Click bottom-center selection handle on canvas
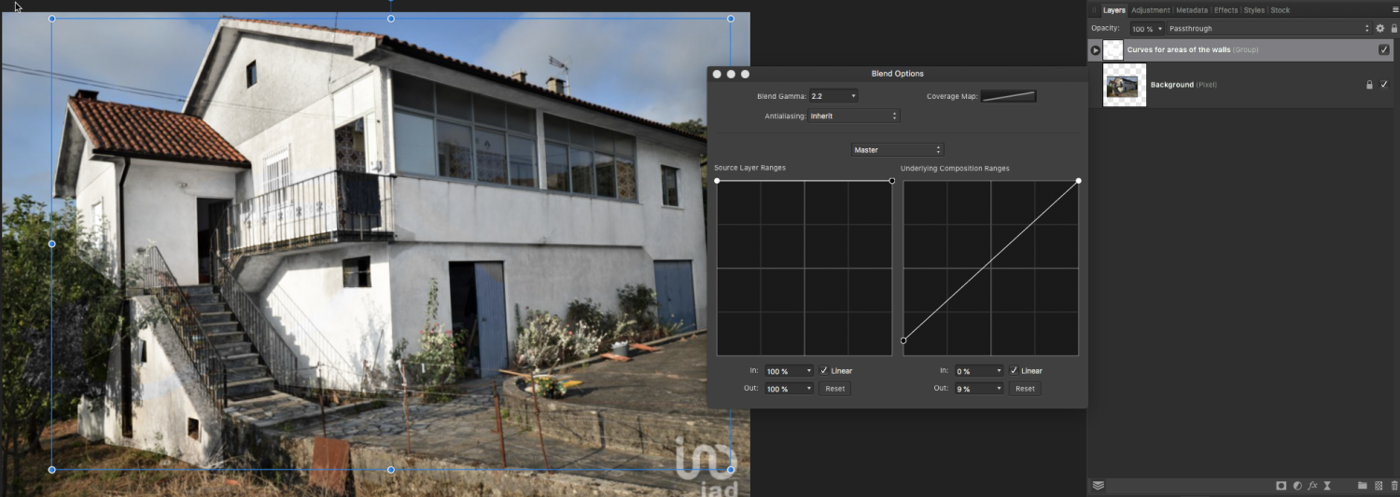Screen dimensions: 1400x497 pyautogui.click(x=391, y=470)
